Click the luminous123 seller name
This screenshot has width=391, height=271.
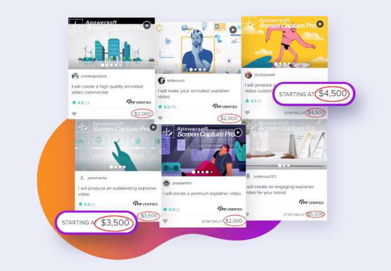(265, 177)
